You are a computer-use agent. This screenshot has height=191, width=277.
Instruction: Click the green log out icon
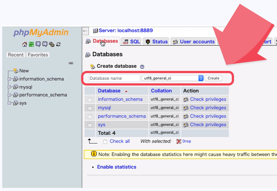(31, 44)
